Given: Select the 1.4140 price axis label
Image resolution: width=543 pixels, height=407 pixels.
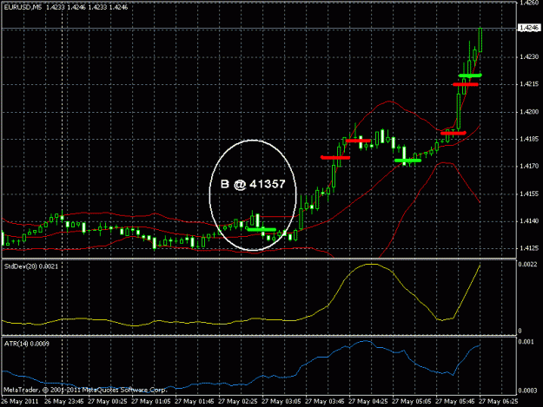Looking at the screenshot, I should click(529, 221).
